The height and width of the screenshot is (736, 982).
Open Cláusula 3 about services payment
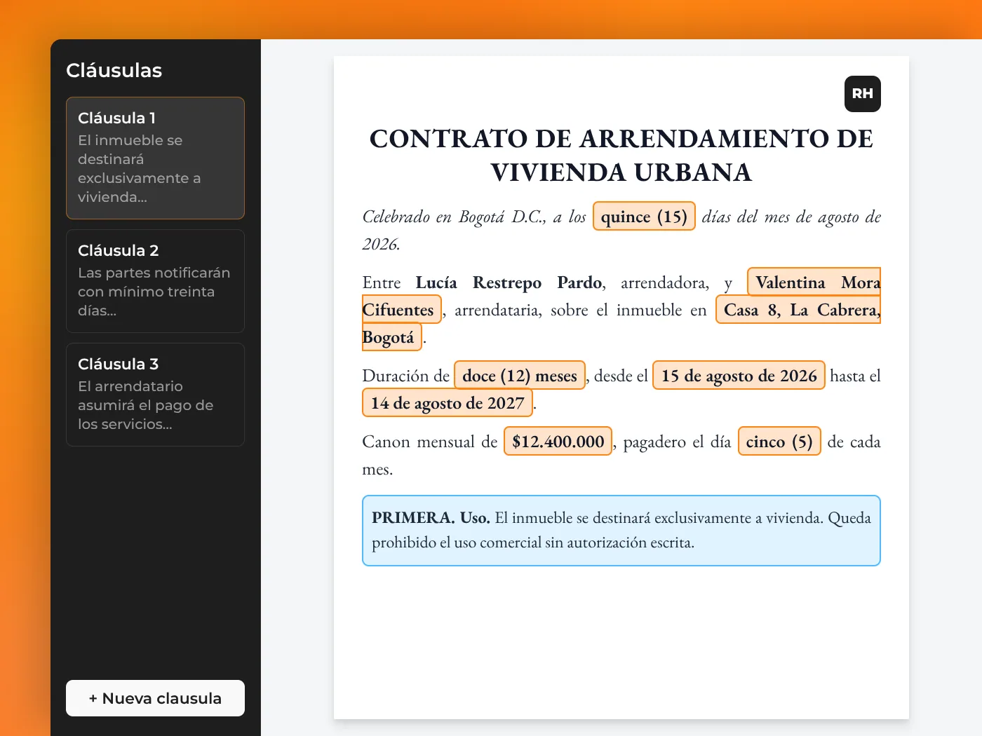coord(155,395)
